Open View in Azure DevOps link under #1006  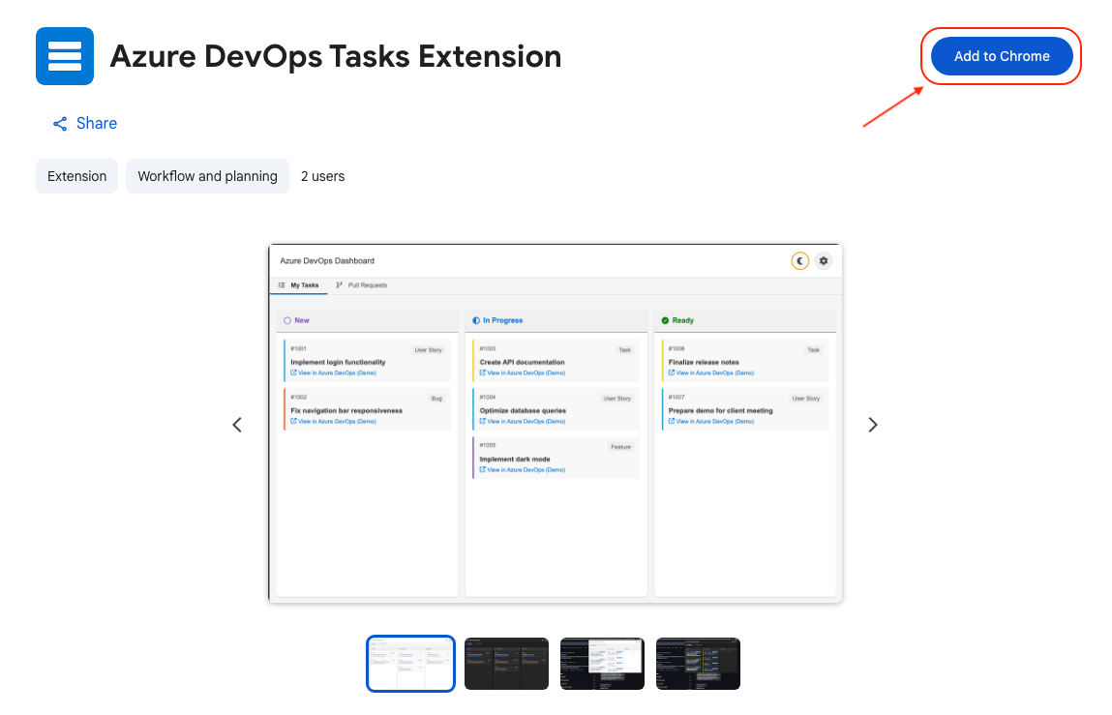711,372
